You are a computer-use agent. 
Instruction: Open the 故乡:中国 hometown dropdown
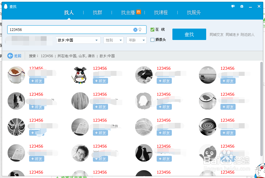tap(78, 40)
